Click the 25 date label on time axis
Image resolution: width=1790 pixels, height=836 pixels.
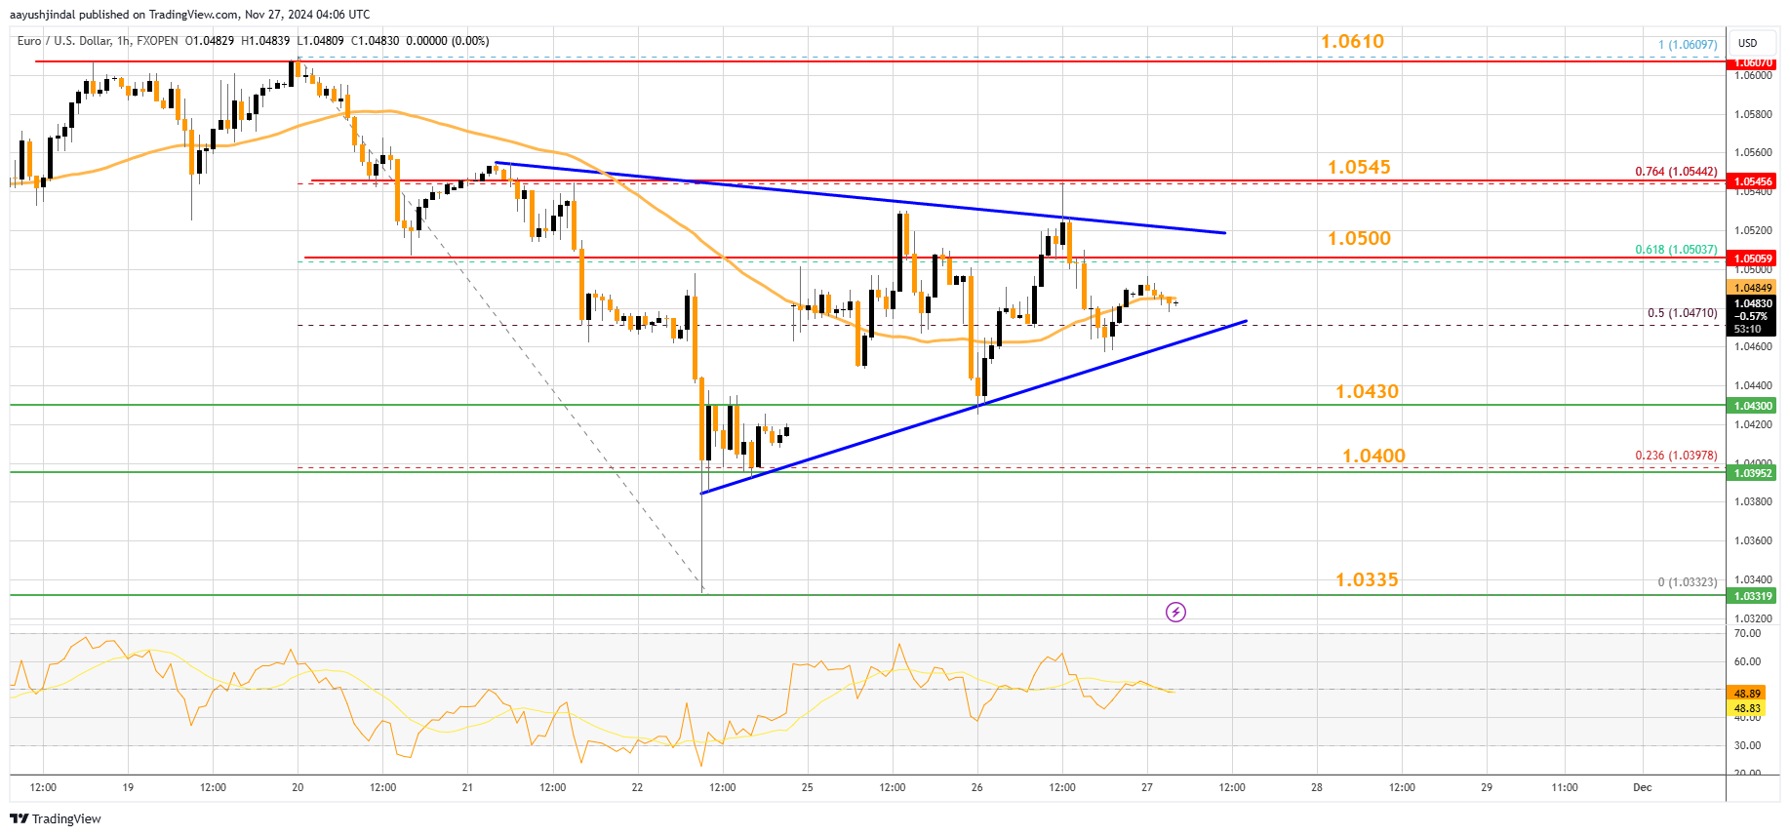807,787
